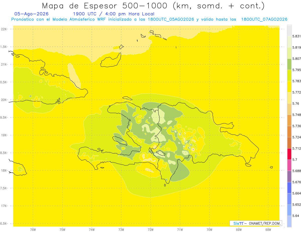Select the pale yellow swatch between 5.772 and 5.76

[x=289, y=98]
